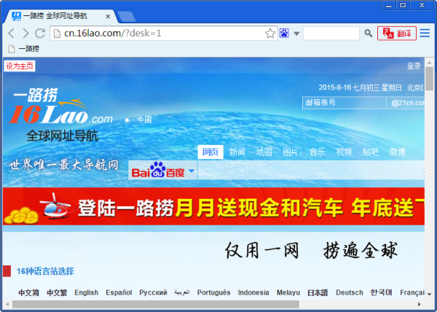Select the 新闻 search tab

(237, 152)
